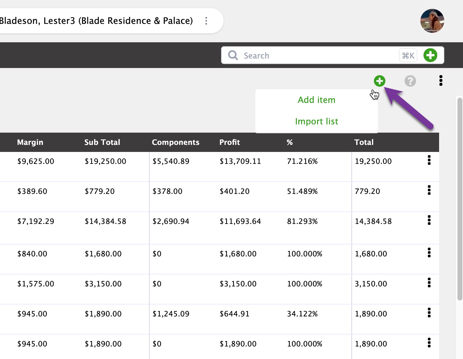
Task: Select the $11,693.64 profit cell
Action: (x=240, y=221)
